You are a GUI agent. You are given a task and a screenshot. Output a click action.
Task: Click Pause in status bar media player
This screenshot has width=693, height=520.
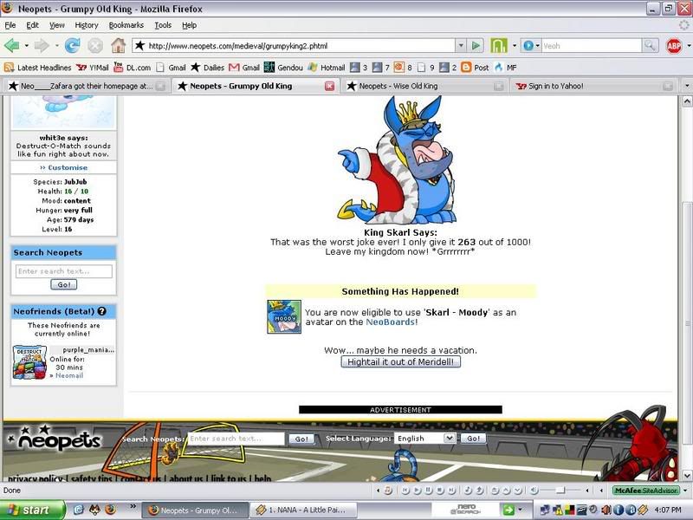429,491
